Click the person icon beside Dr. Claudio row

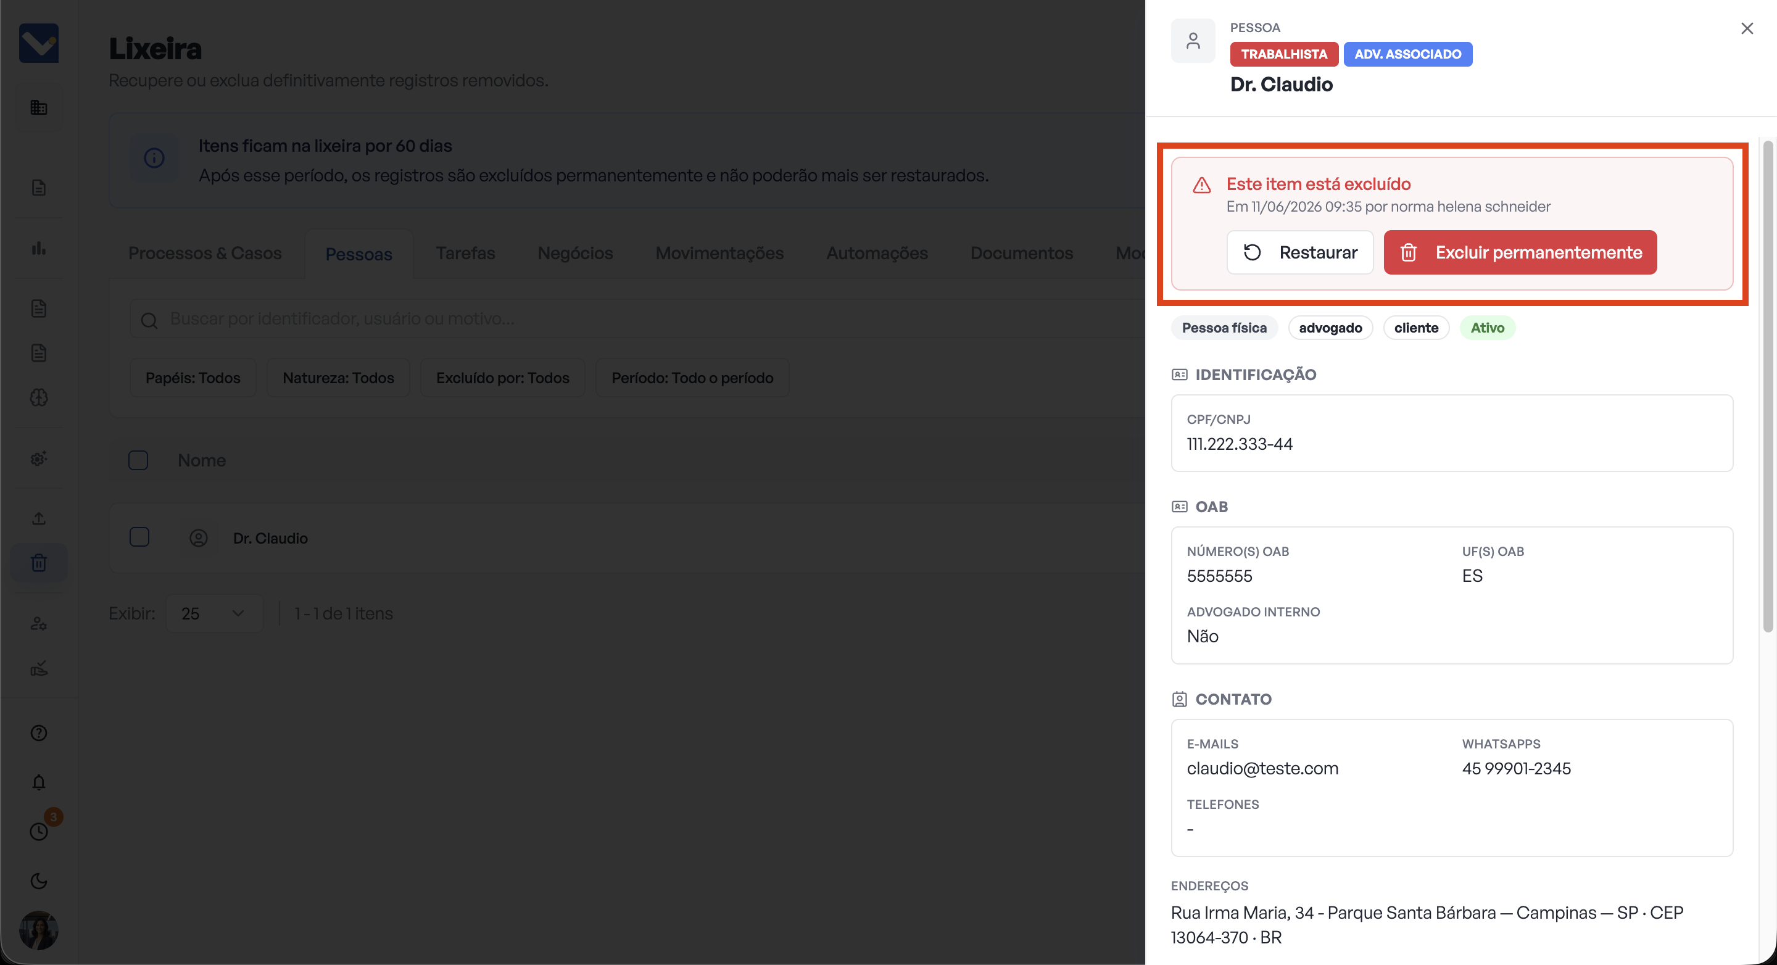tap(199, 538)
